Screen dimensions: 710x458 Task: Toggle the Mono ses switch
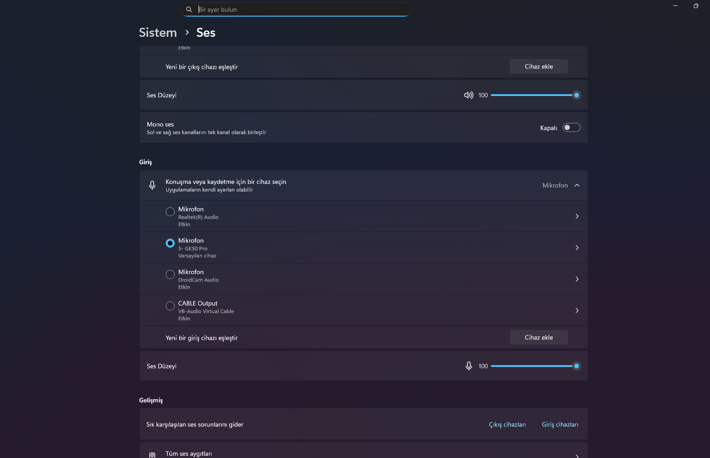pyautogui.click(x=571, y=128)
